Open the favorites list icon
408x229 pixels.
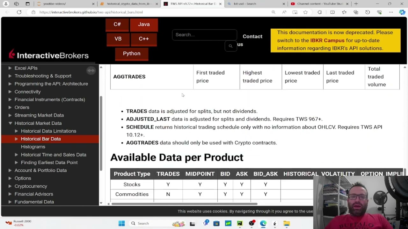tap(344, 12)
